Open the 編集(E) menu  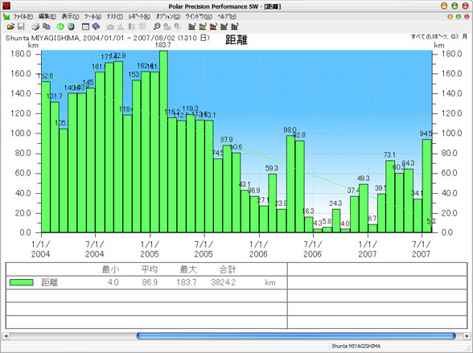pos(47,17)
